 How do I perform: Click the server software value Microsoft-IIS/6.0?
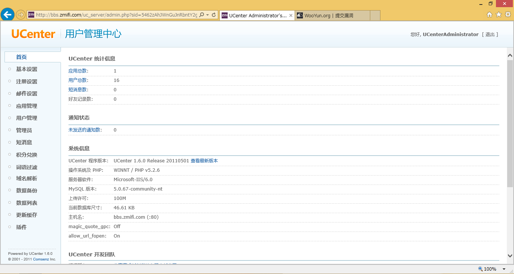pos(133,179)
